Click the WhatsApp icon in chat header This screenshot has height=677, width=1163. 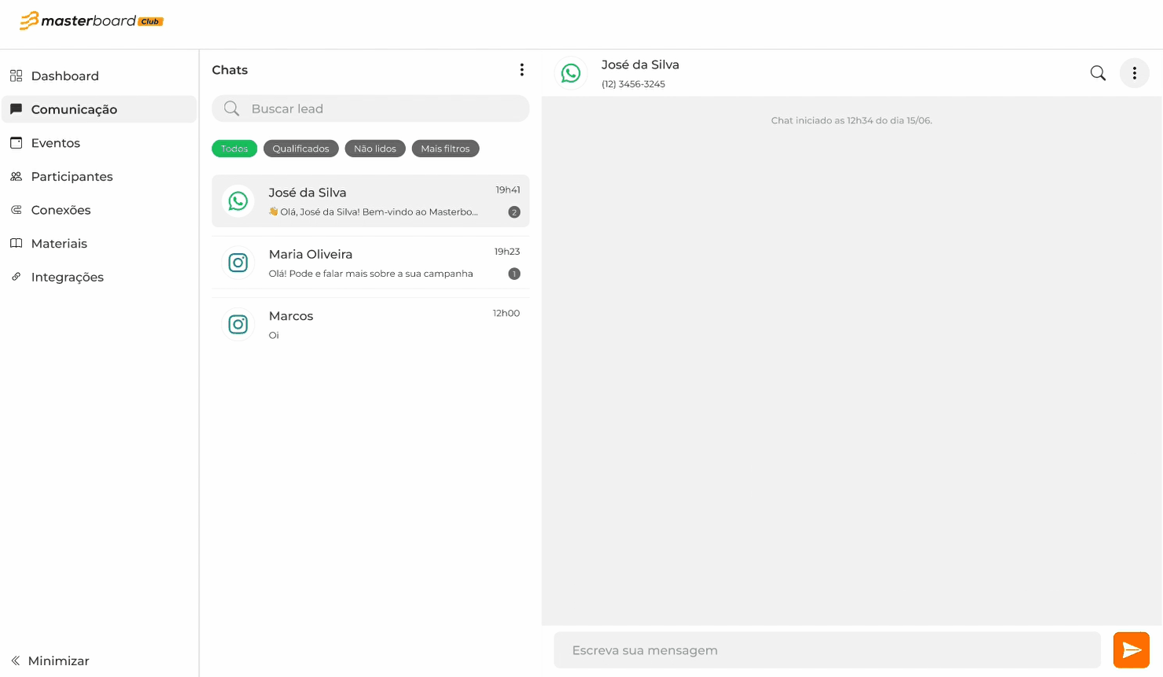point(571,73)
